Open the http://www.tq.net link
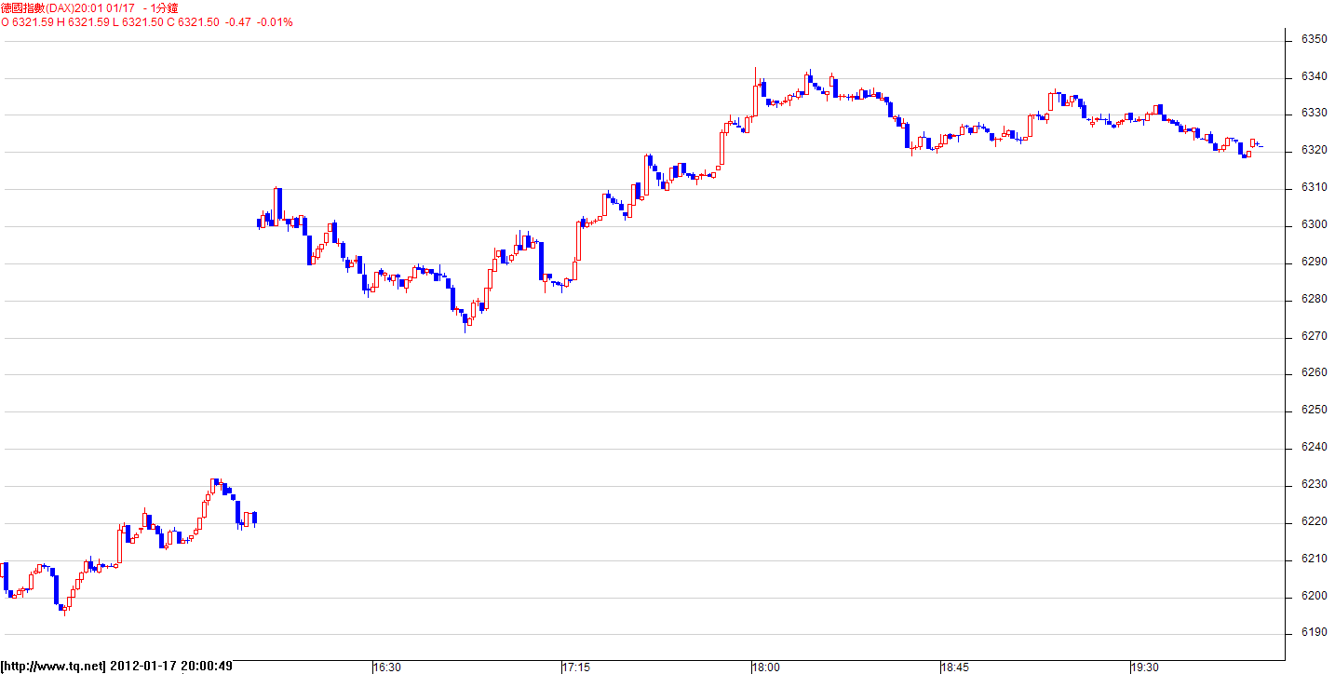 [53, 667]
